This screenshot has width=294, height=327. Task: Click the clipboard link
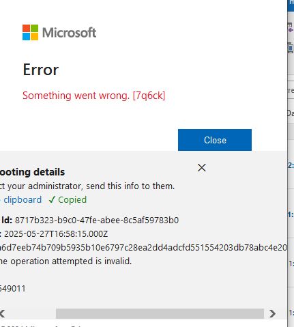coord(23,200)
